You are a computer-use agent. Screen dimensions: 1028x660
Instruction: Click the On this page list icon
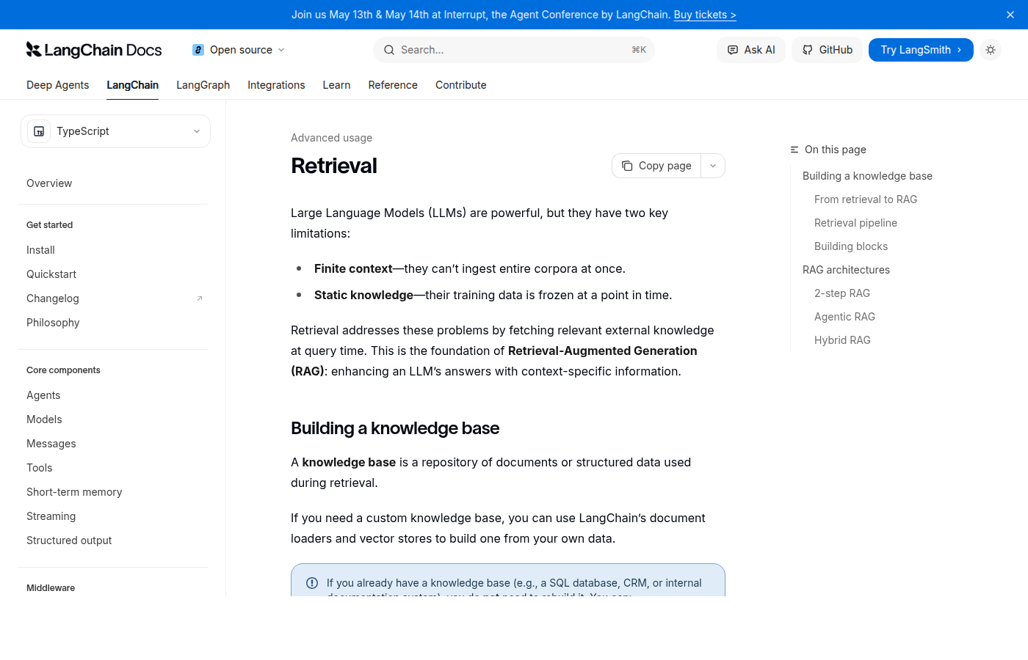coord(794,150)
